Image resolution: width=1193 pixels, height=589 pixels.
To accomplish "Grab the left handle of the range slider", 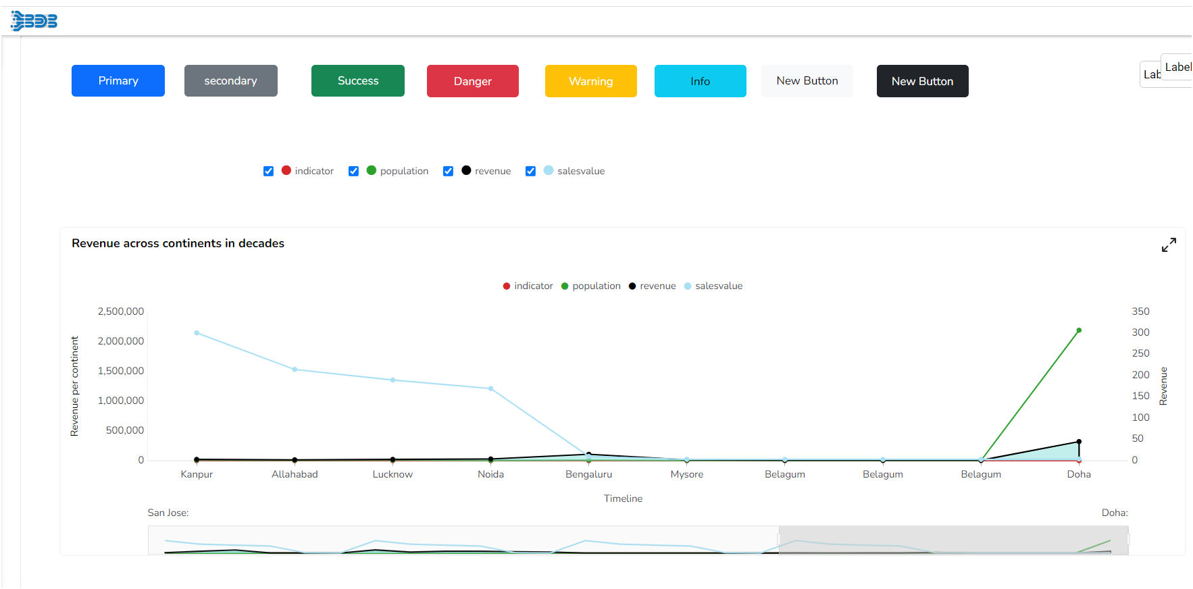I will coord(779,540).
